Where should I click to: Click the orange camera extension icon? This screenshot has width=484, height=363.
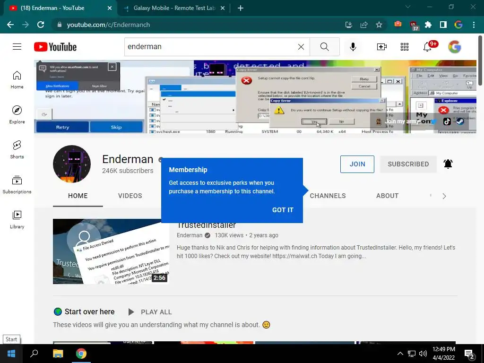tap(398, 24)
